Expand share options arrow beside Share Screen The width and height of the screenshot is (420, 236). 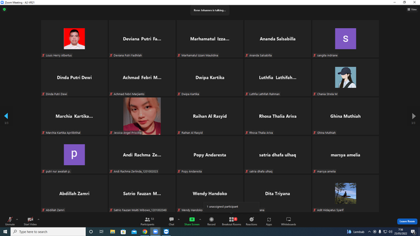coord(200,220)
